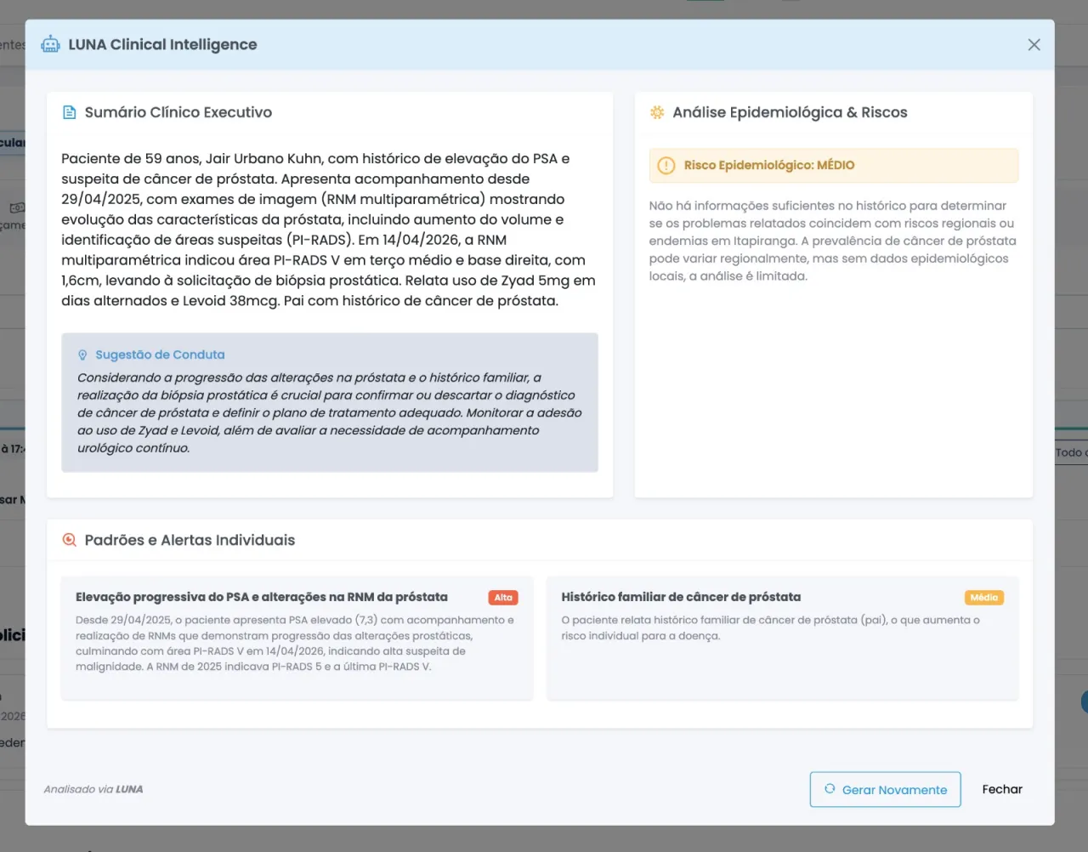Click the Fechar button
The image size is (1088, 852).
1002,789
